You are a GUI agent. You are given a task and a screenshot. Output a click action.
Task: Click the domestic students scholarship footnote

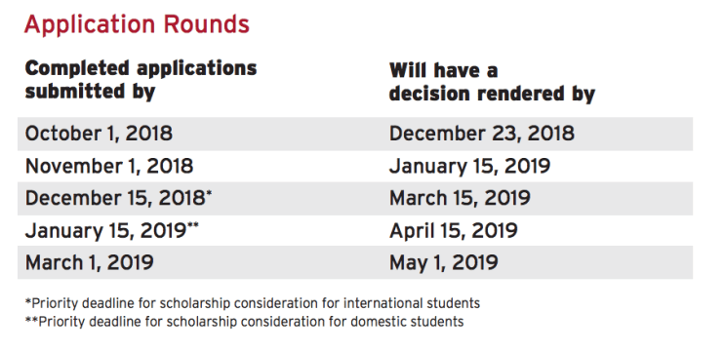tap(244, 321)
